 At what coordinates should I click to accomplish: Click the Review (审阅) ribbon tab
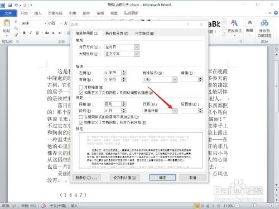click(x=100, y=13)
